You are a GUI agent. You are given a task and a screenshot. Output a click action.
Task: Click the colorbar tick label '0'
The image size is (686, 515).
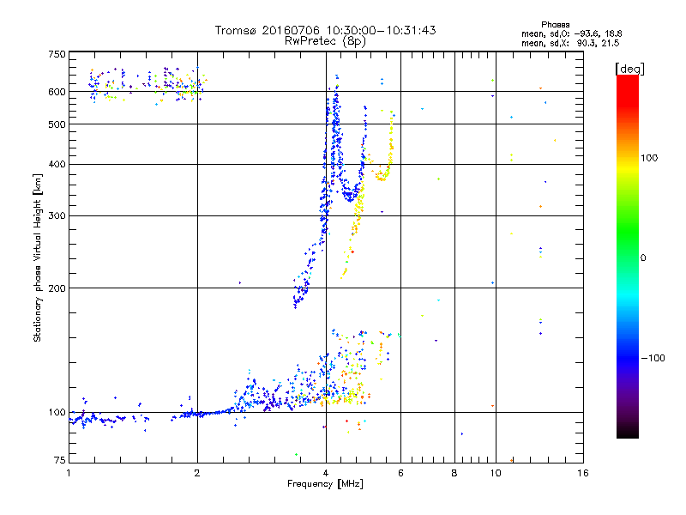pos(643,258)
